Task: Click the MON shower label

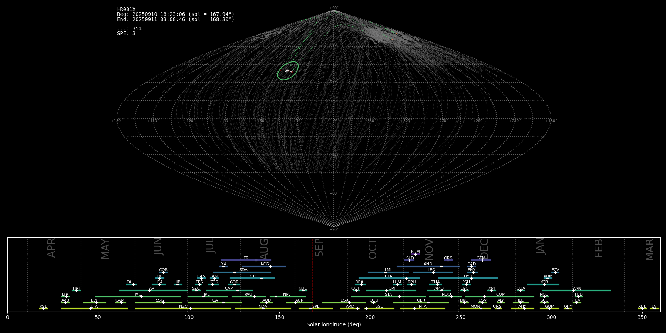Action: tap(475, 307)
